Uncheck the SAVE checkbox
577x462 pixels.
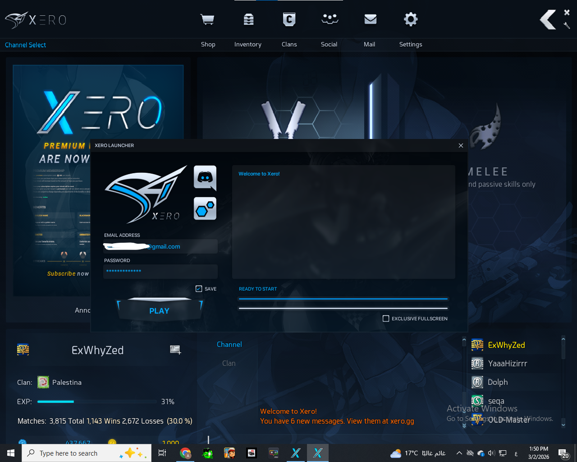tap(199, 289)
